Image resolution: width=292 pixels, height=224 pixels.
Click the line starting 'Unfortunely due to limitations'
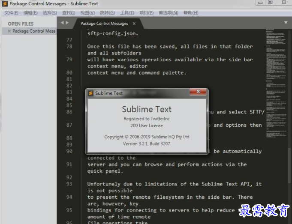pos(175,184)
